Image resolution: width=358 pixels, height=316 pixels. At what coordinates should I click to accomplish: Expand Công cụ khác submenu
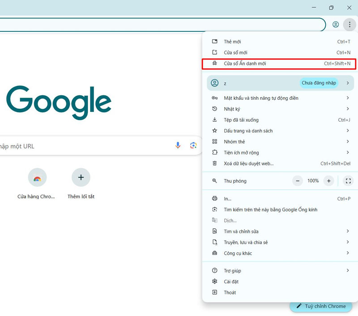280,253
